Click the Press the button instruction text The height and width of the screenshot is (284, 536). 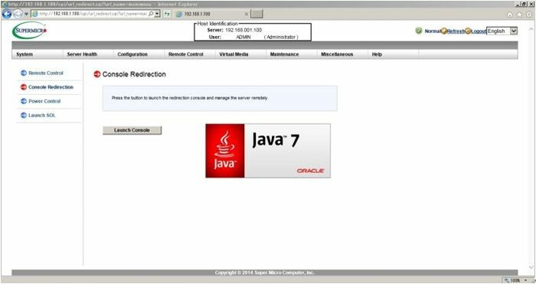tap(190, 98)
